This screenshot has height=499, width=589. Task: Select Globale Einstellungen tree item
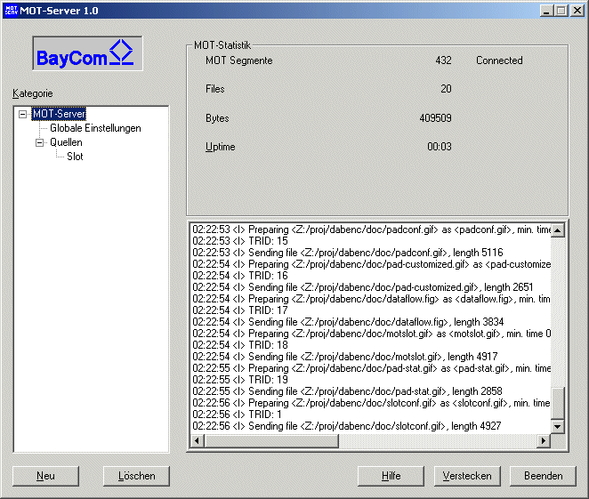pos(95,128)
